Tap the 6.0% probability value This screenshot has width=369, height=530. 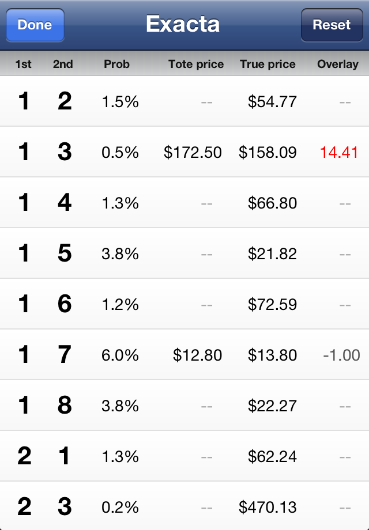(x=120, y=355)
